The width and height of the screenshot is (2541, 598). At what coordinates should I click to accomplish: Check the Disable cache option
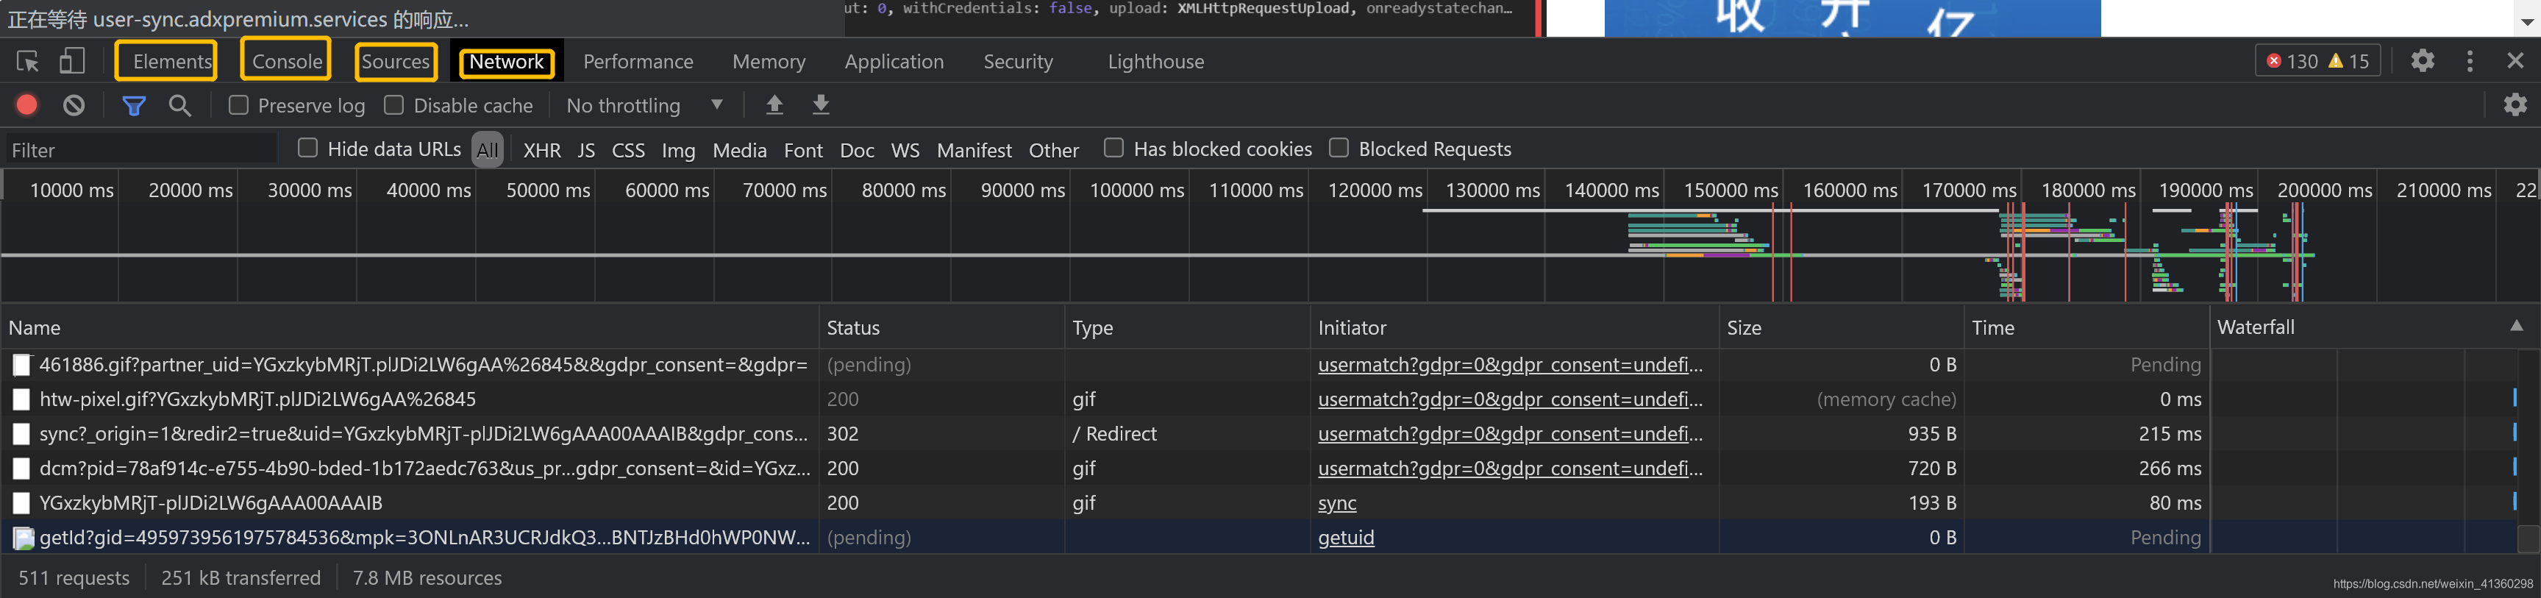click(x=393, y=104)
